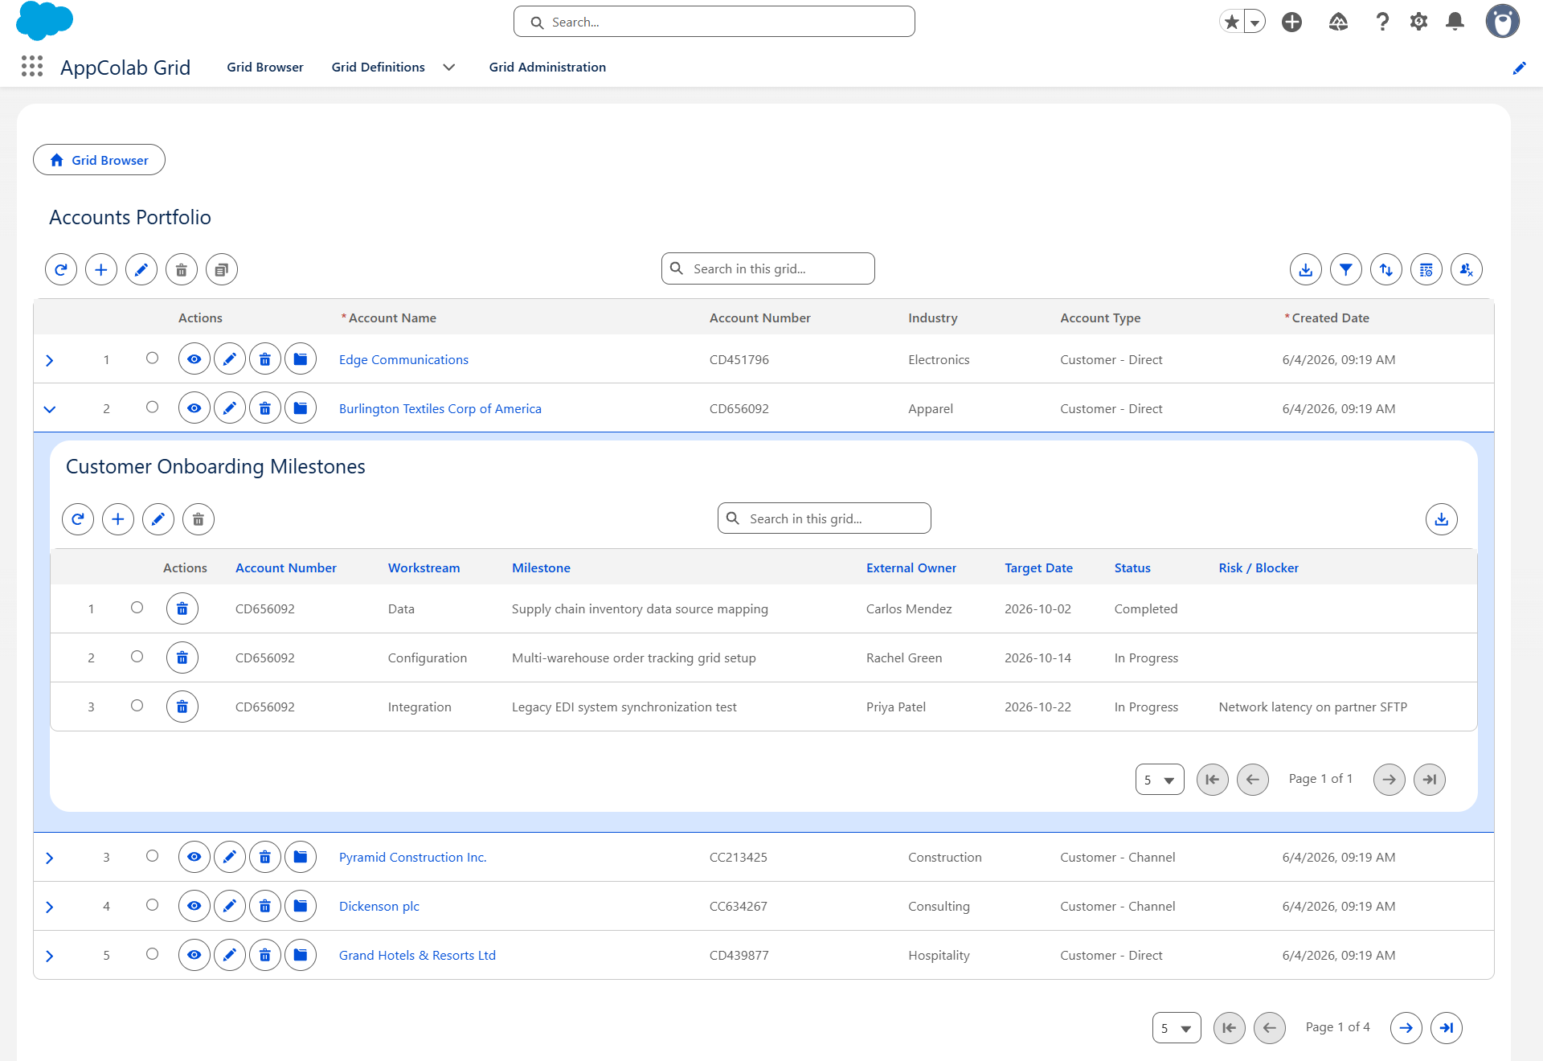Expand the Dickenson plc row
The image size is (1543, 1061).
(x=50, y=907)
